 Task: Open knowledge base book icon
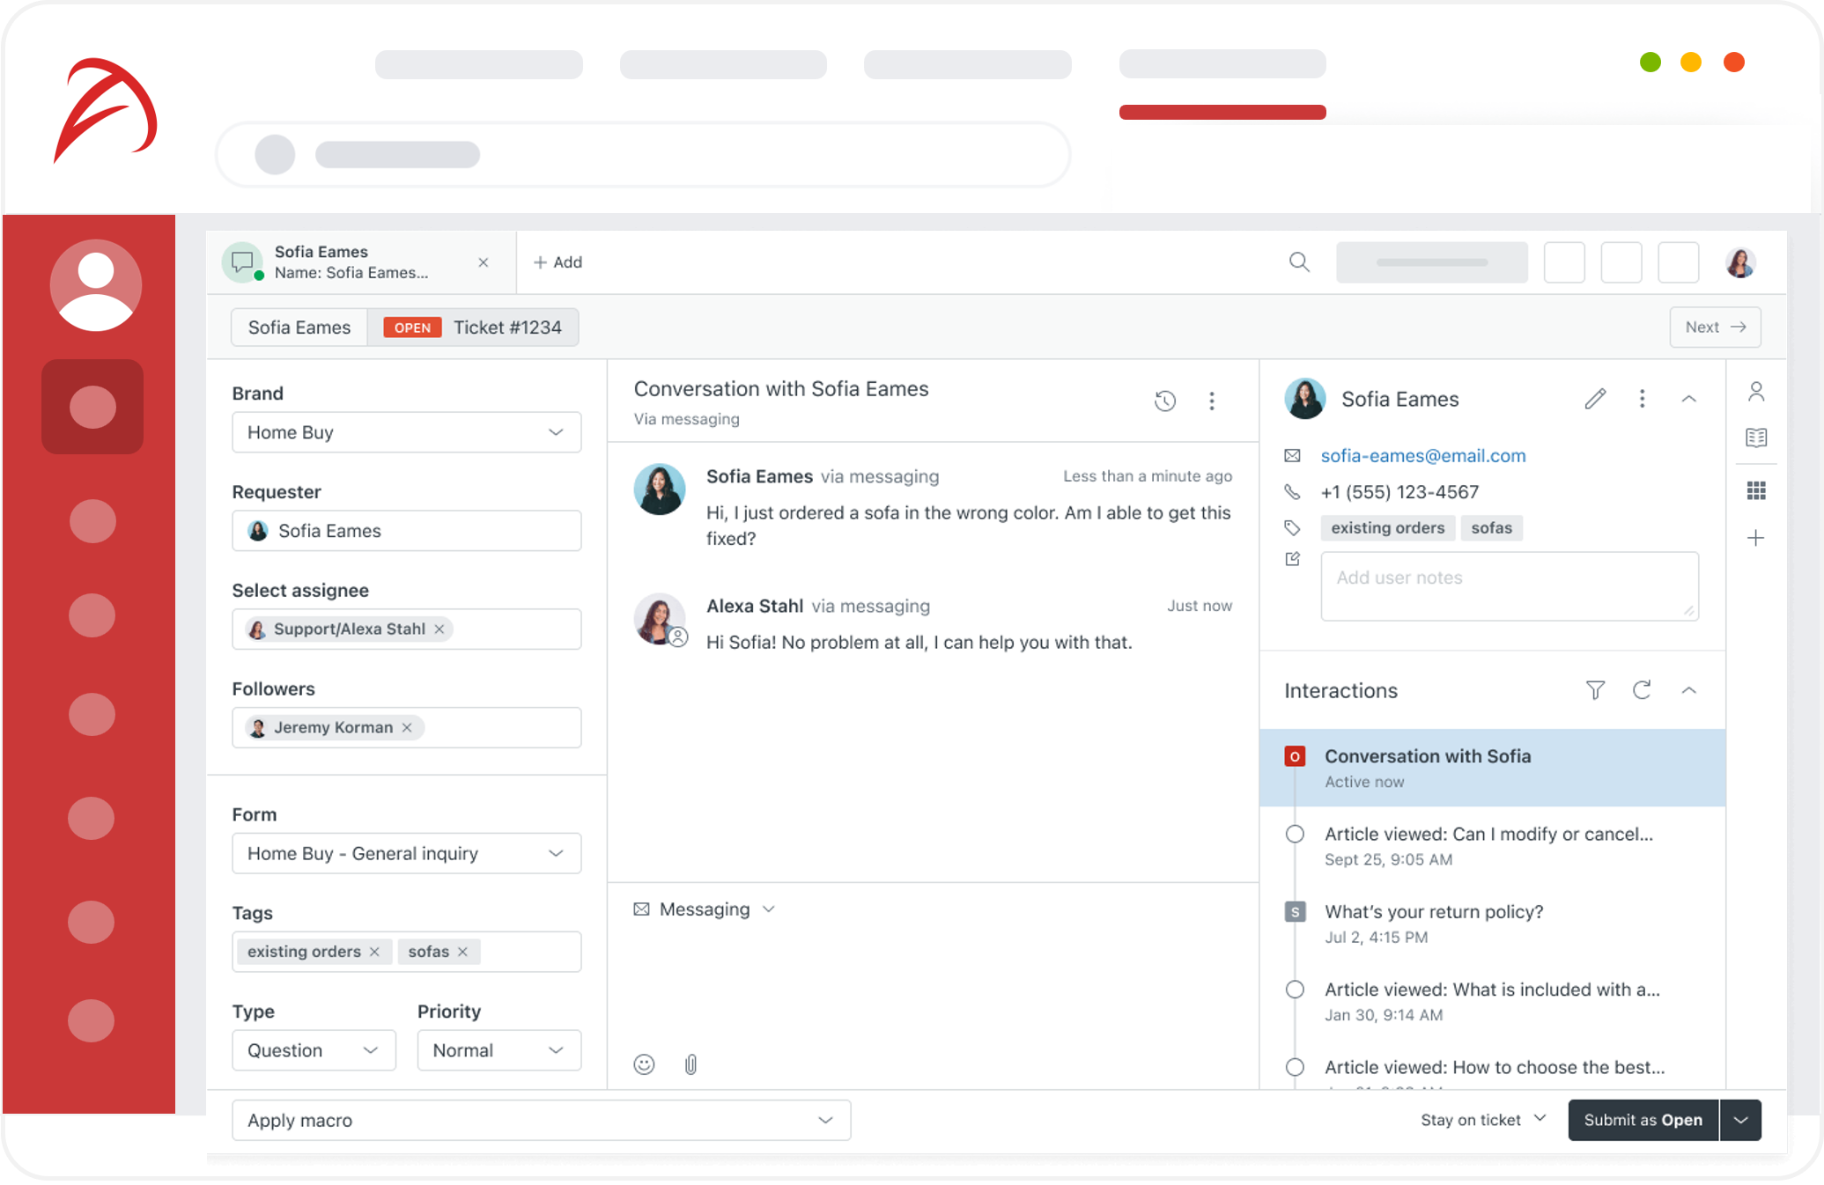(x=1756, y=438)
